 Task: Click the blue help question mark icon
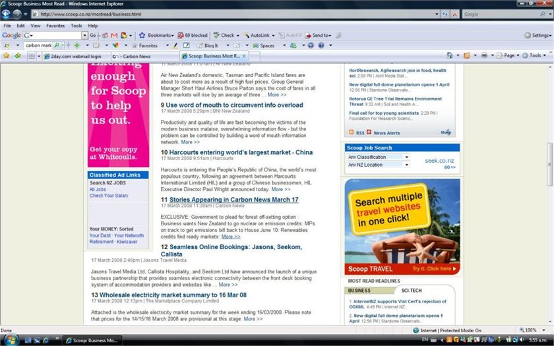click(x=321, y=45)
